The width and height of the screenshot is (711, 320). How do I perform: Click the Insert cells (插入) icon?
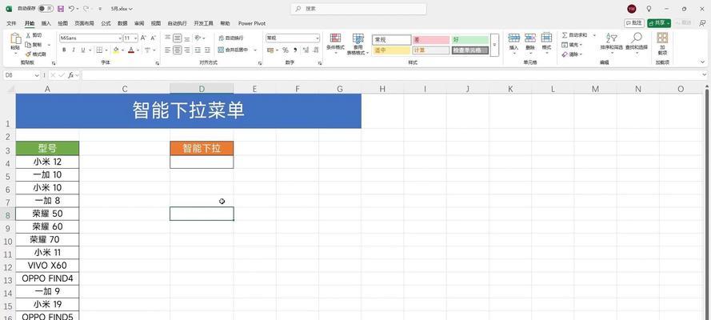pyautogui.click(x=513, y=38)
